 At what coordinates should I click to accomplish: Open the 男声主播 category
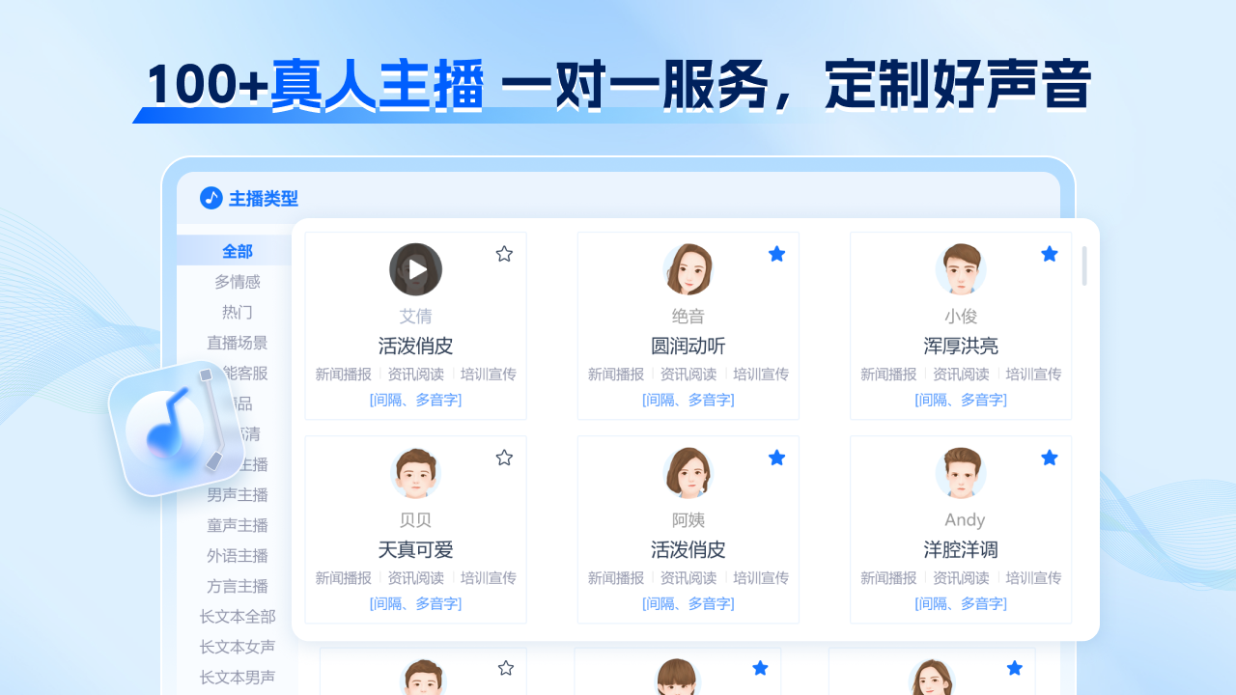point(236,494)
